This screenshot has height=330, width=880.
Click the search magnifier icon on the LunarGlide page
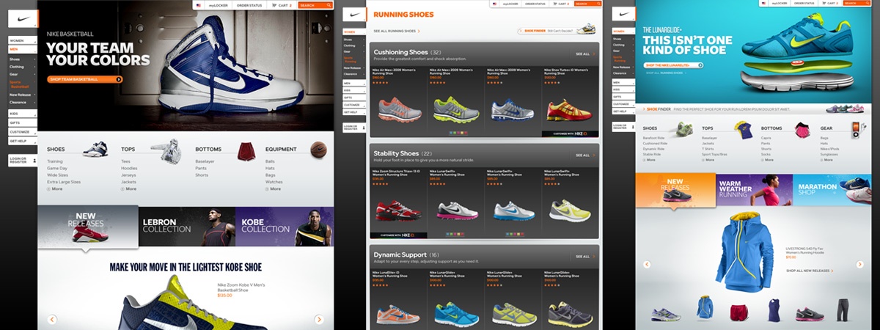click(866, 4)
